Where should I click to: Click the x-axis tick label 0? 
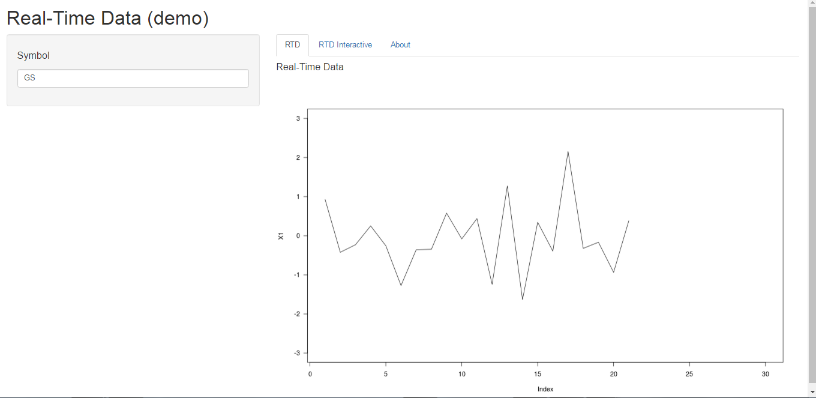pos(310,374)
